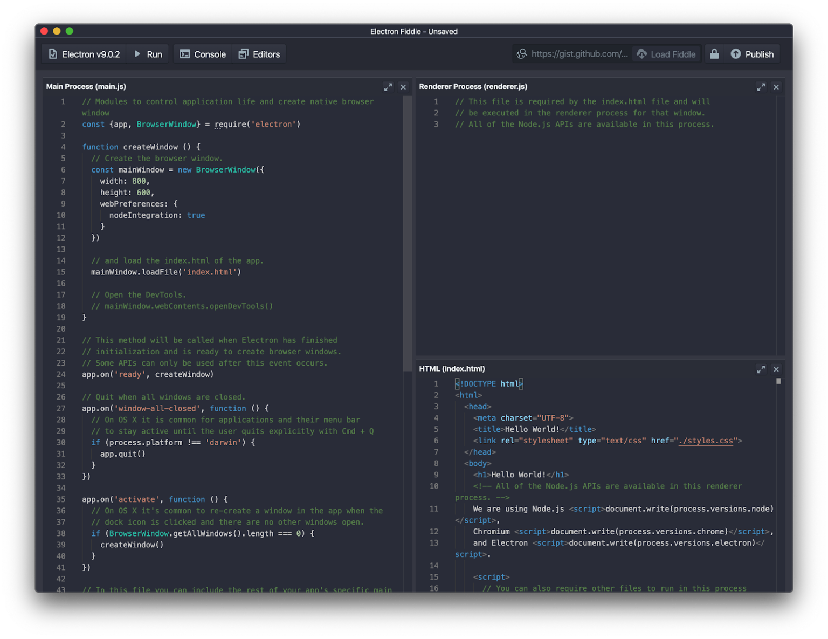Hide the Main Process editor pane

[403, 86]
